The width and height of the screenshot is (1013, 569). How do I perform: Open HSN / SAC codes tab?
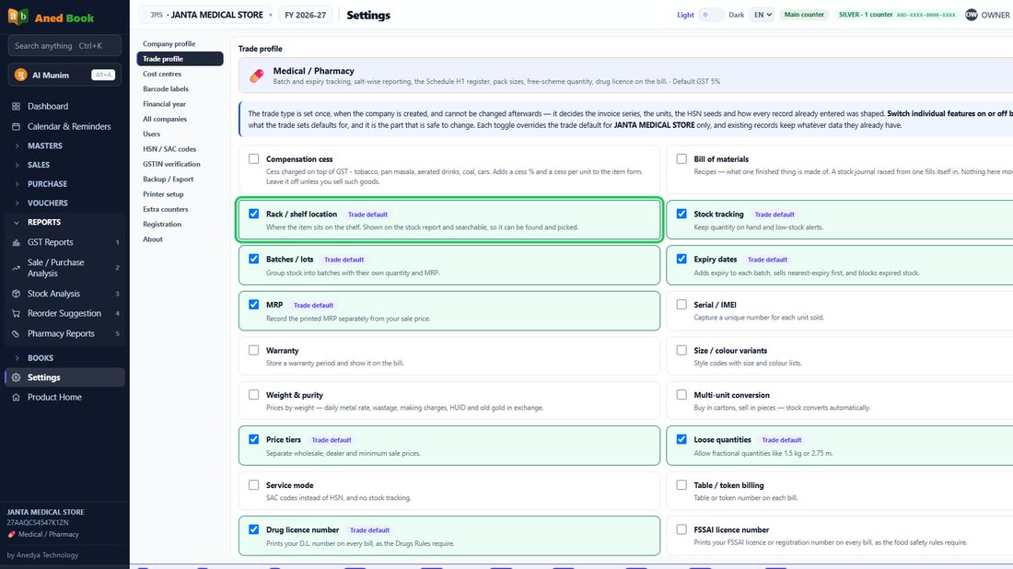(x=180, y=149)
